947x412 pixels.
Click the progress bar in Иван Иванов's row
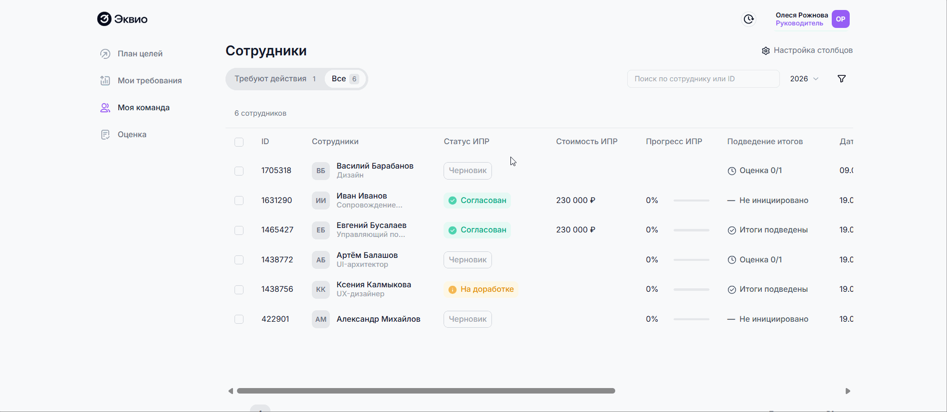coord(692,201)
